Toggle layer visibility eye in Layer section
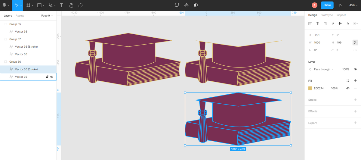Screen dimensions: 361x160 tap(355, 69)
